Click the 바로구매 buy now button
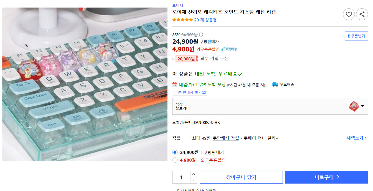 click(326, 177)
